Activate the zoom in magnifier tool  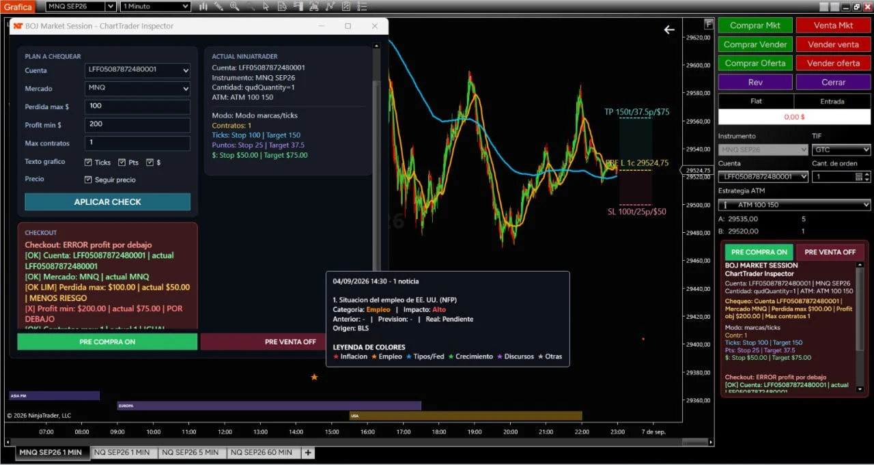(234, 7)
